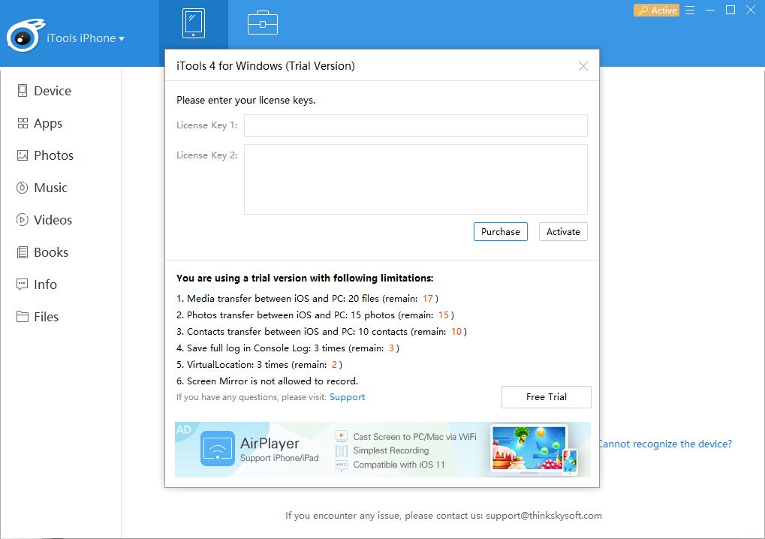This screenshot has width=765, height=539.
Task: Click the Active badge at the top
Action: tap(655, 10)
